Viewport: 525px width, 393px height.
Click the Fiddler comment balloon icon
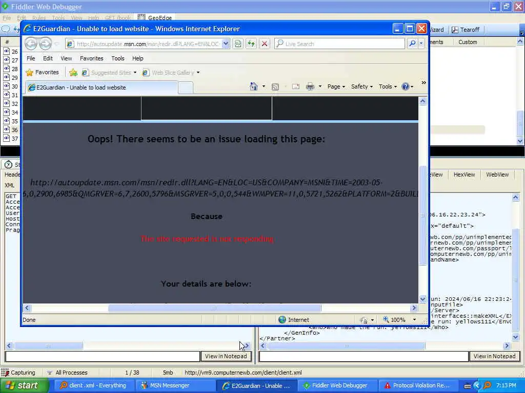(6, 29)
